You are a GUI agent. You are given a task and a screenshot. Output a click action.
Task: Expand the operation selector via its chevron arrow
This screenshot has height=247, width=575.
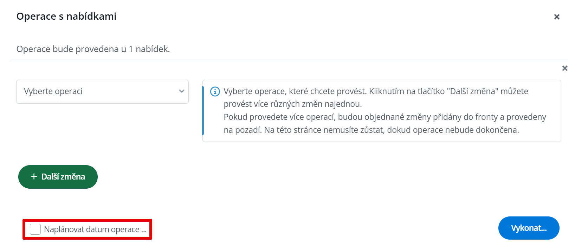tap(182, 91)
